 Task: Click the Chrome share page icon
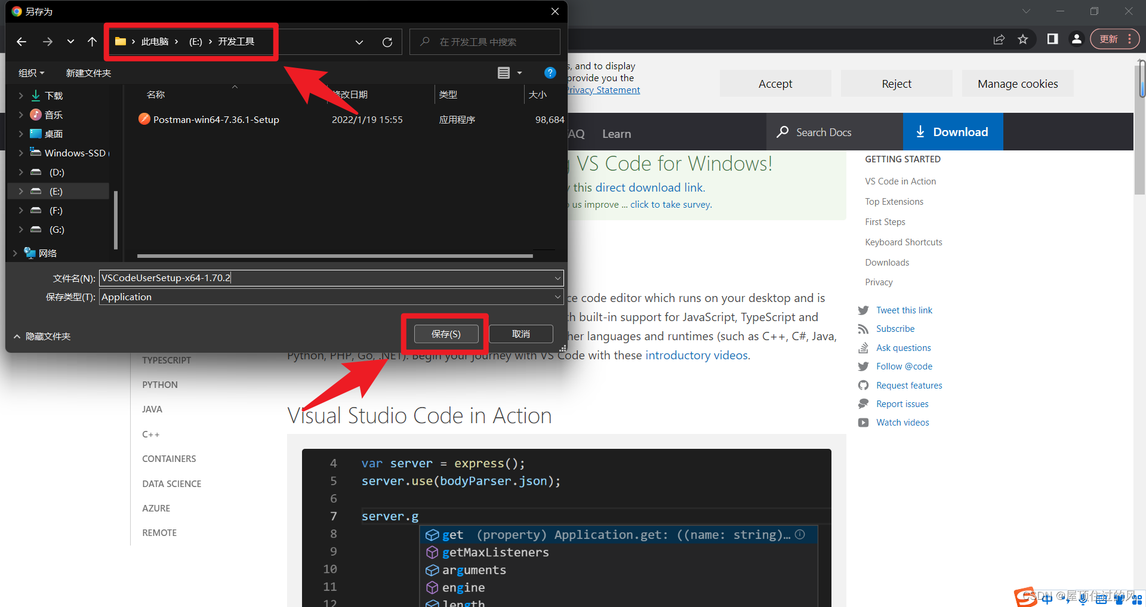(999, 39)
